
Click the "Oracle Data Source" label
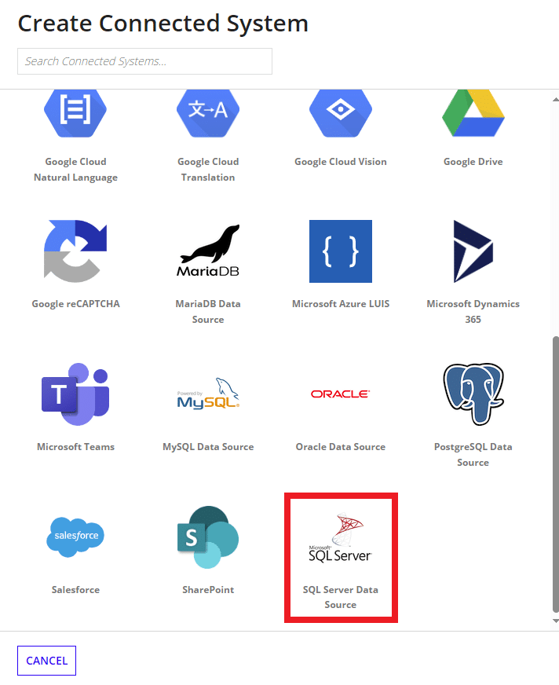tap(341, 446)
